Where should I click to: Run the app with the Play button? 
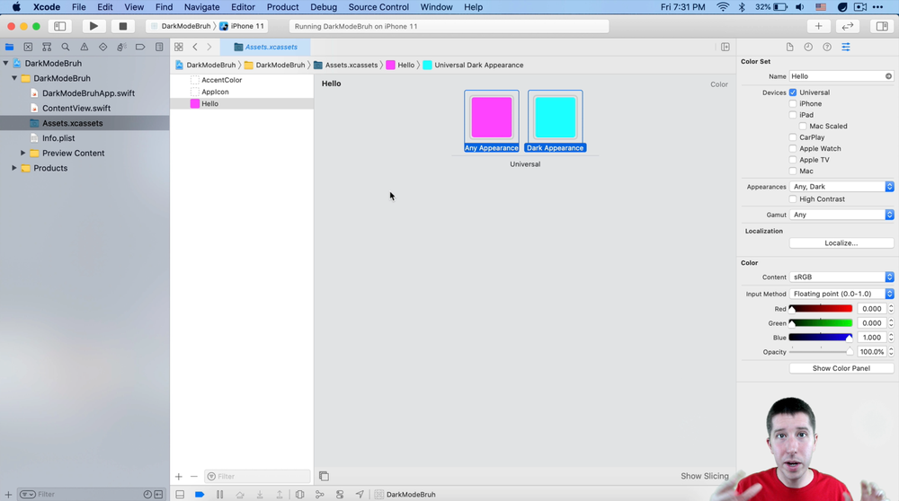click(x=93, y=26)
